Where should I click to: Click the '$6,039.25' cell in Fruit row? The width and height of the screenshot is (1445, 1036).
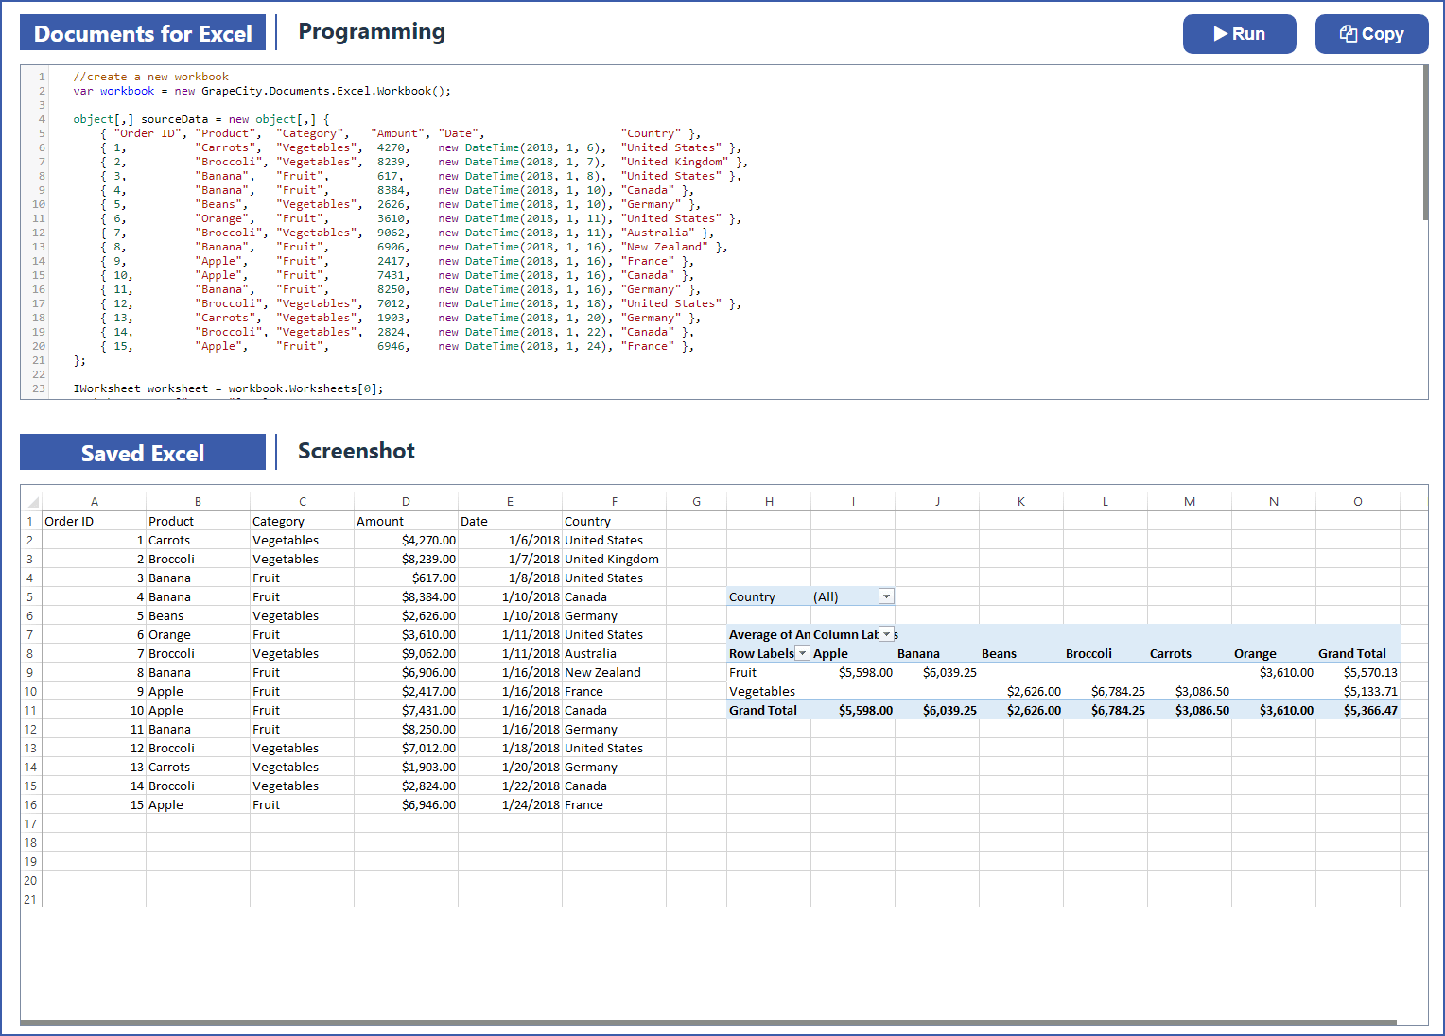pos(937,672)
